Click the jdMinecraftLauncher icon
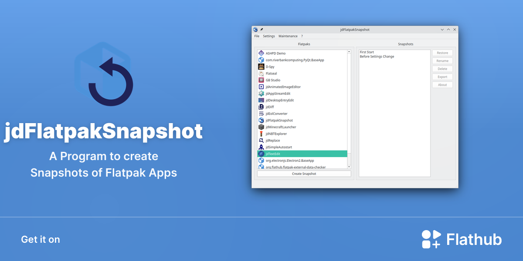523x261 pixels. click(x=261, y=127)
